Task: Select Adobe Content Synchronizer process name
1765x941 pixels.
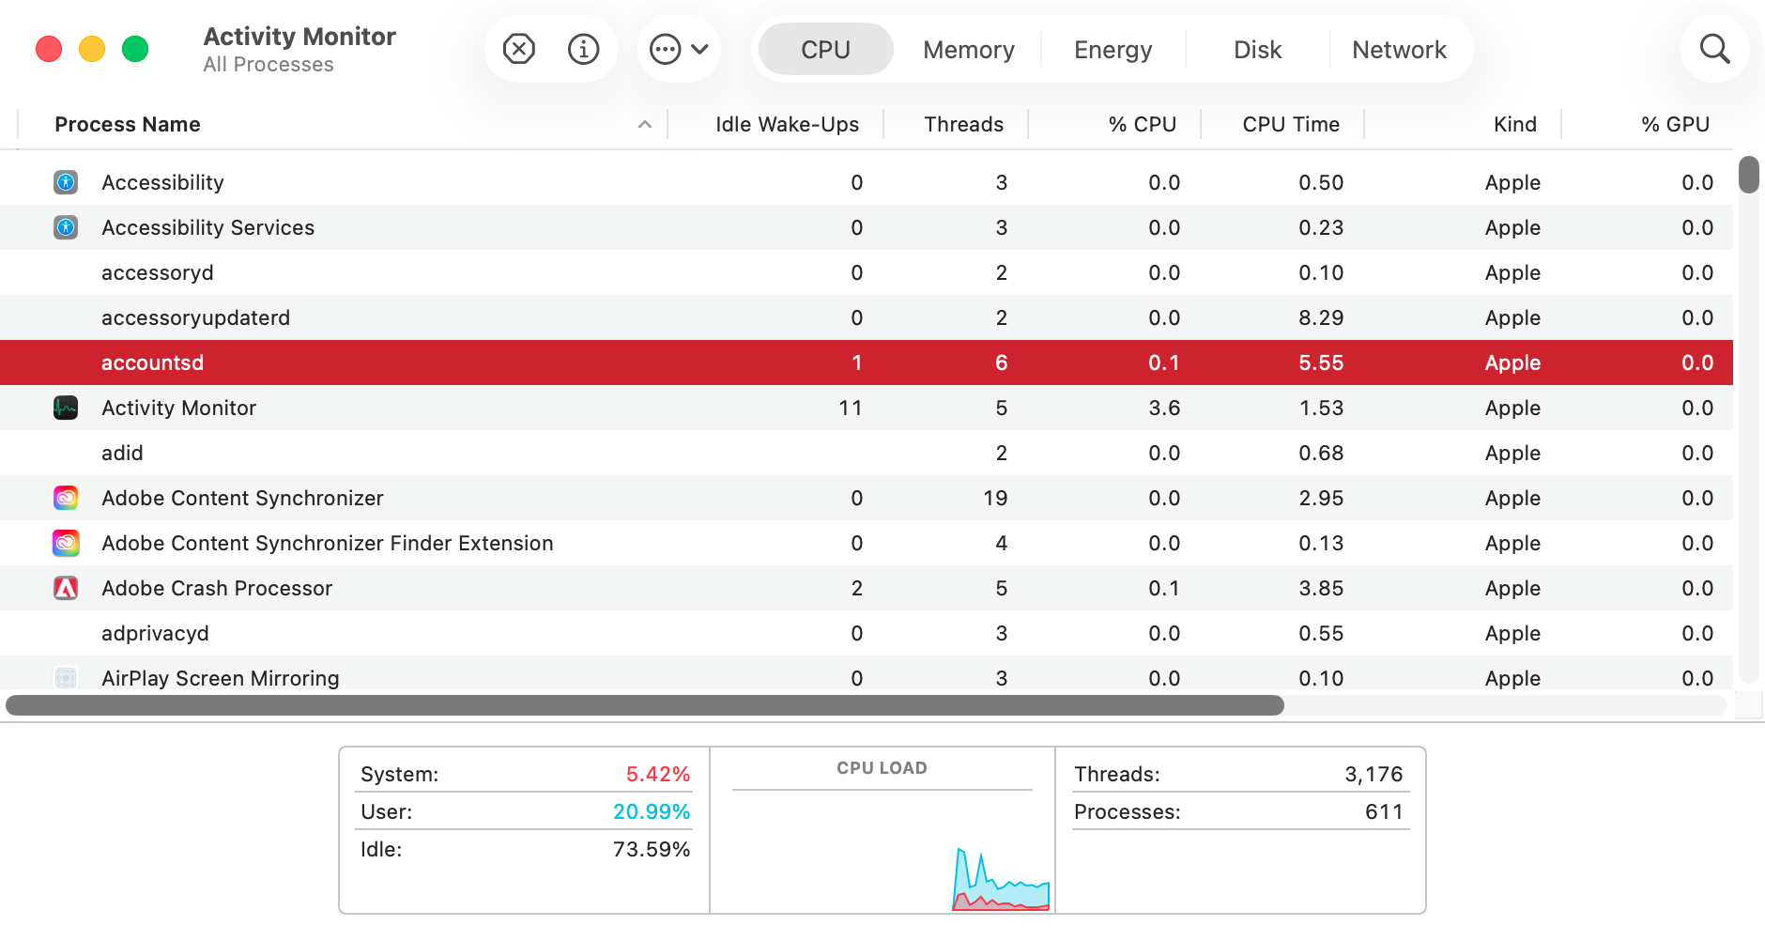Action: point(242,498)
